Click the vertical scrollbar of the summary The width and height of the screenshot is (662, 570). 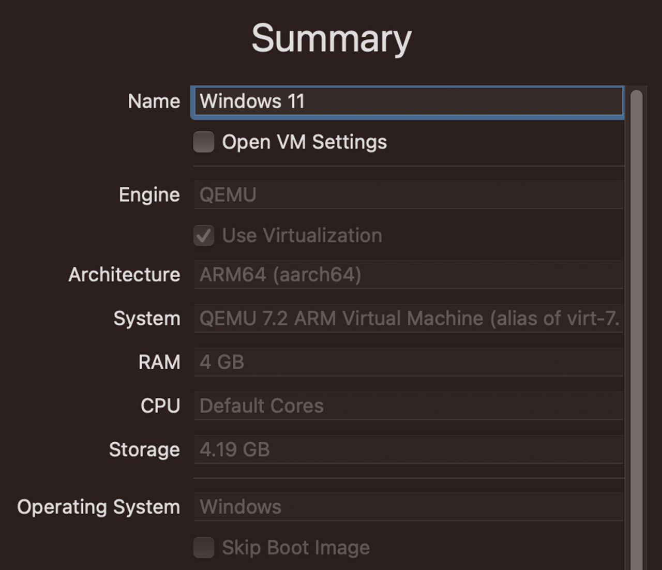point(637,330)
